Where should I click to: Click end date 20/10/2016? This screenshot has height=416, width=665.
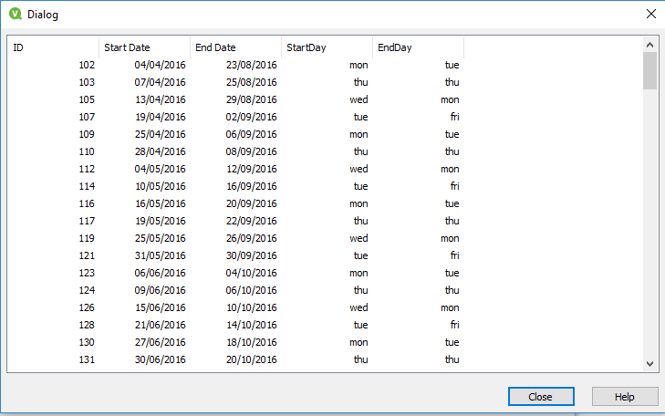coord(252,359)
